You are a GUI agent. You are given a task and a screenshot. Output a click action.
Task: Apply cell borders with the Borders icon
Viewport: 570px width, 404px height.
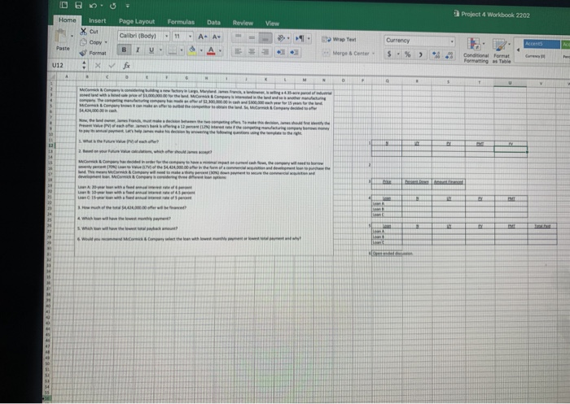(173, 50)
